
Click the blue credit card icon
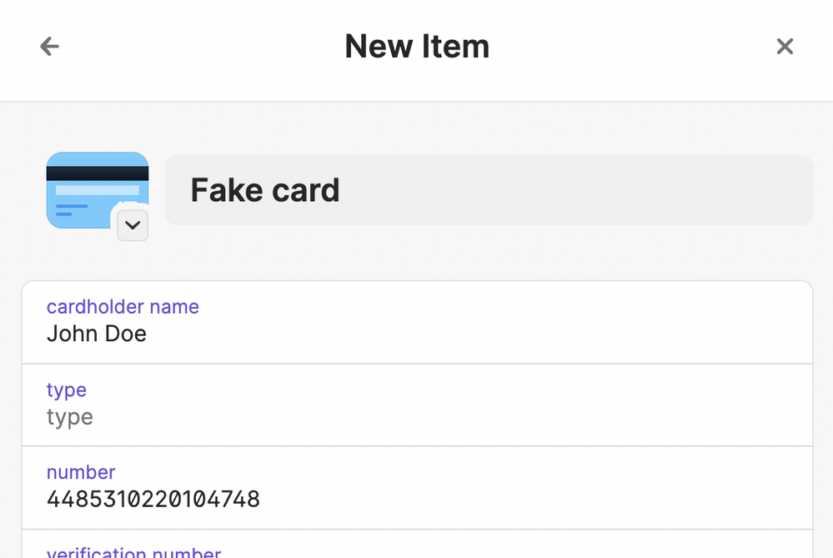98,190
